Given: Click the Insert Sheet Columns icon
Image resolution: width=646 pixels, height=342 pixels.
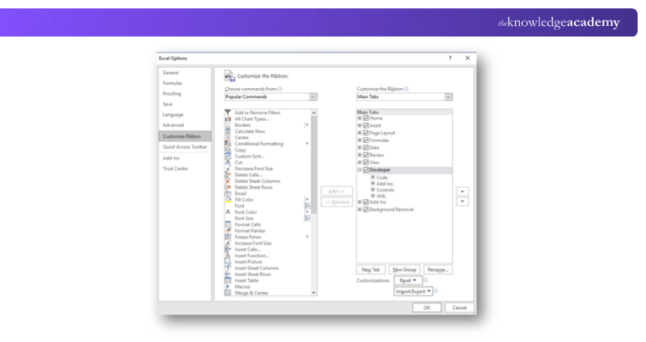Looking at the screenshot, I should coord(227,268).
